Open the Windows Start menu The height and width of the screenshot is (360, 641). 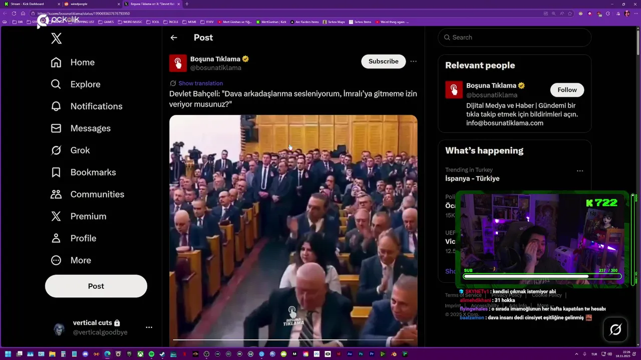click(8, 354)
